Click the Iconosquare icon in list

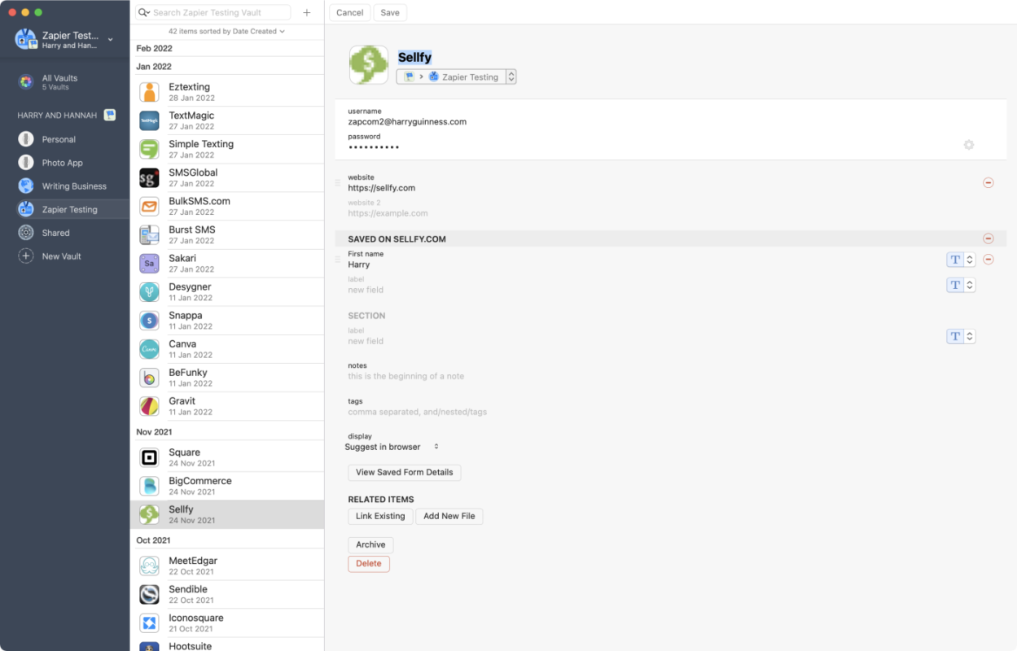pyautogui.click(x=149, y=623)
